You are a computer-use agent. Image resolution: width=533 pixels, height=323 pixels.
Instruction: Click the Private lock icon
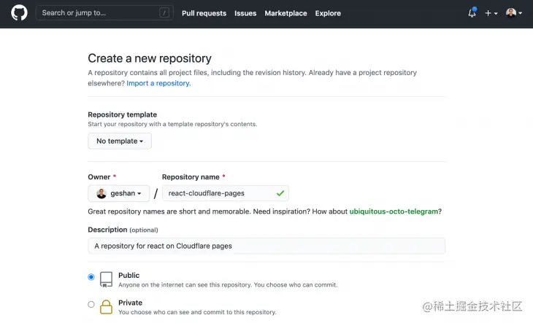pyautogui.click(x=106, y=307)
